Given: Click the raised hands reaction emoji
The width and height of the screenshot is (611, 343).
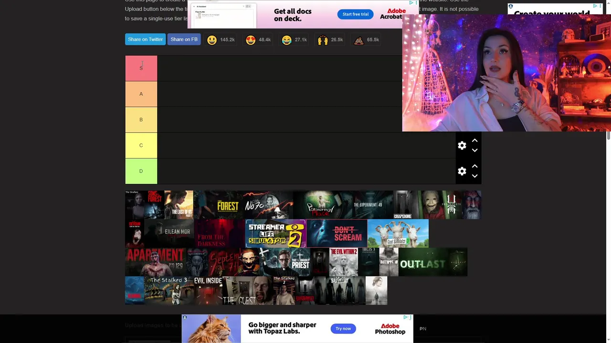Looking at the screenshot, I should (x=323, y=40).
